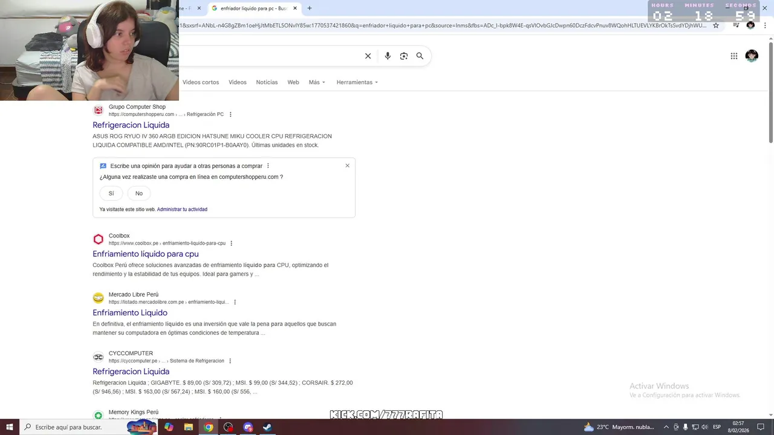Answer 'No' to the online purchase question

(x=139, y=193)
